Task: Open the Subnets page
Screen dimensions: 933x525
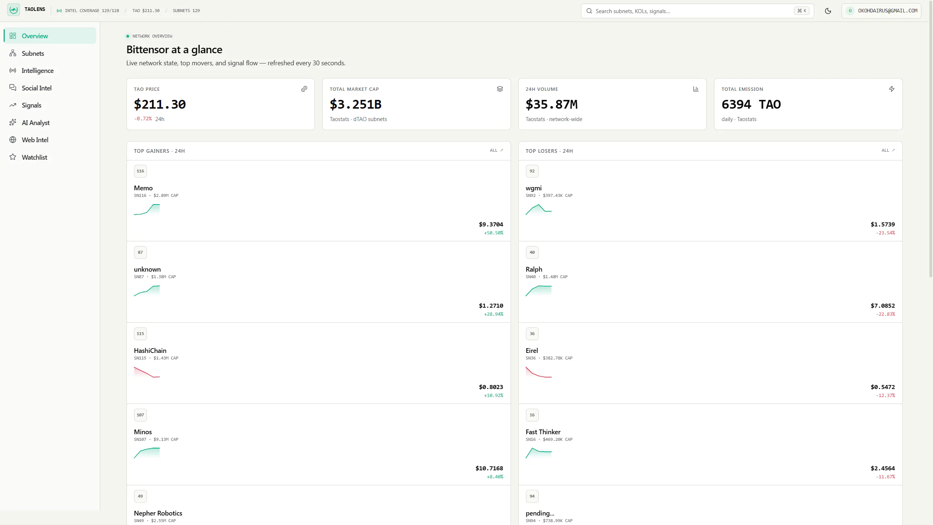Action: tap(50, 53)
